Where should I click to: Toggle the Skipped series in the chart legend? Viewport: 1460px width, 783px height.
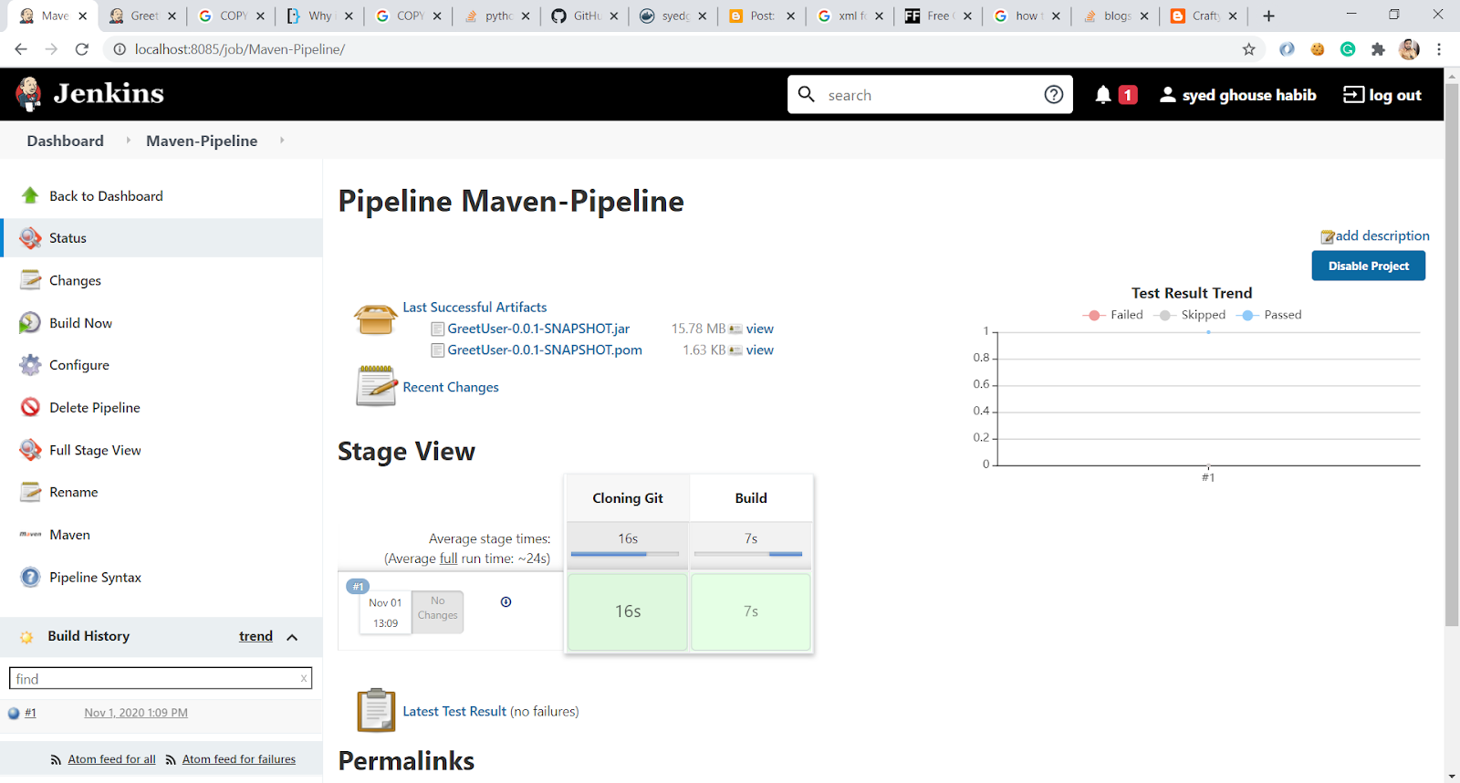(1190, 315)
